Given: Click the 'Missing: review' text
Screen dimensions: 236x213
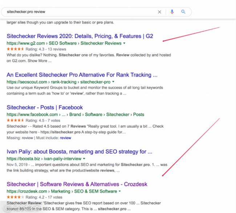Looking at the screenshot, I should pos(20,138).
